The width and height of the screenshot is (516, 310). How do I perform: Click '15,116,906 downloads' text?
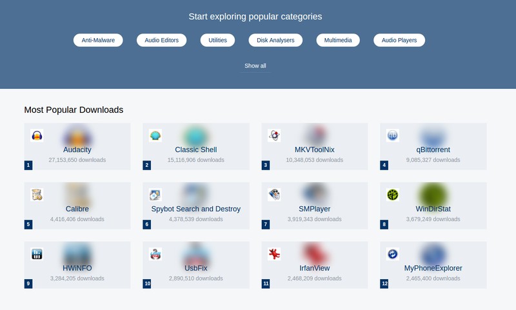pyautogui.click(x=196, y=160)
